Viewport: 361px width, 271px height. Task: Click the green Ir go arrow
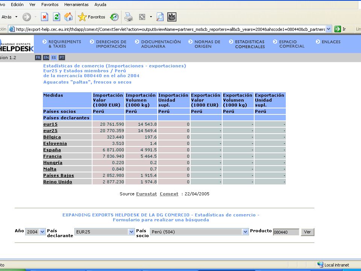[338, 29]
